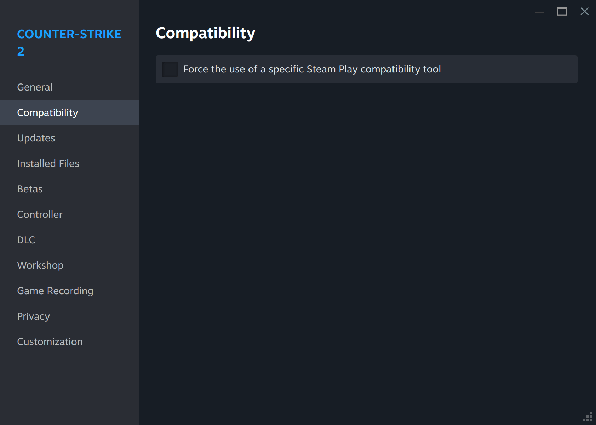Open the General settings tab
Image resolution: width=596 pixels, height=425 pixels.
pyautogui.click(x=35, y=87)
